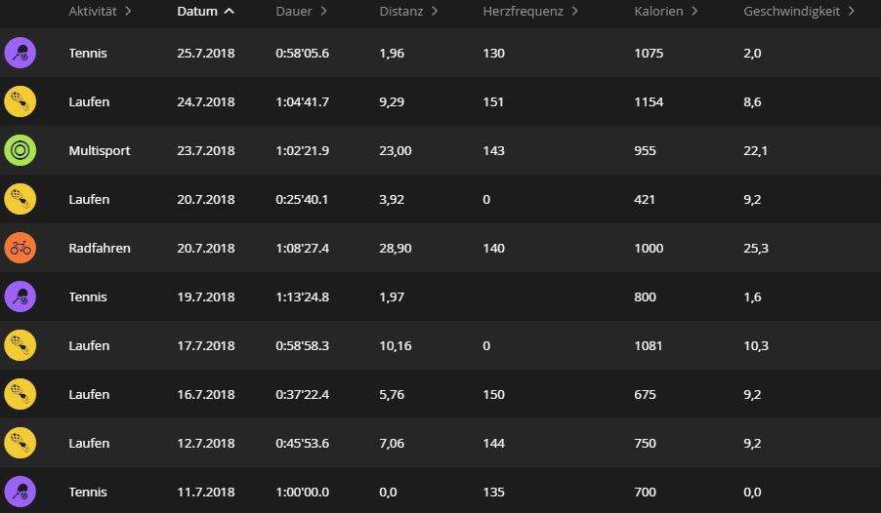
Task: Click the Tennis icon for 11.7.2018
Action: tap(20, 492)
